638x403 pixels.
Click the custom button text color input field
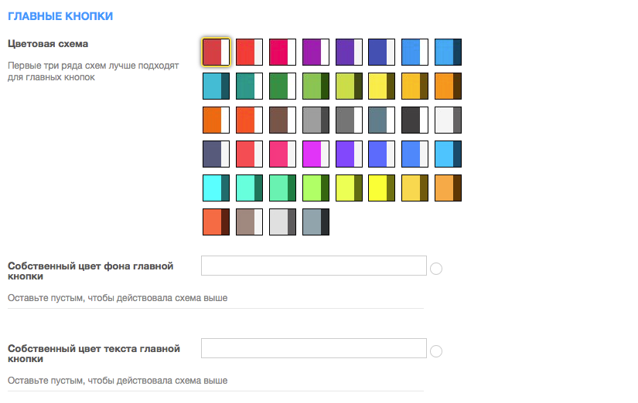tap(314, 348)
